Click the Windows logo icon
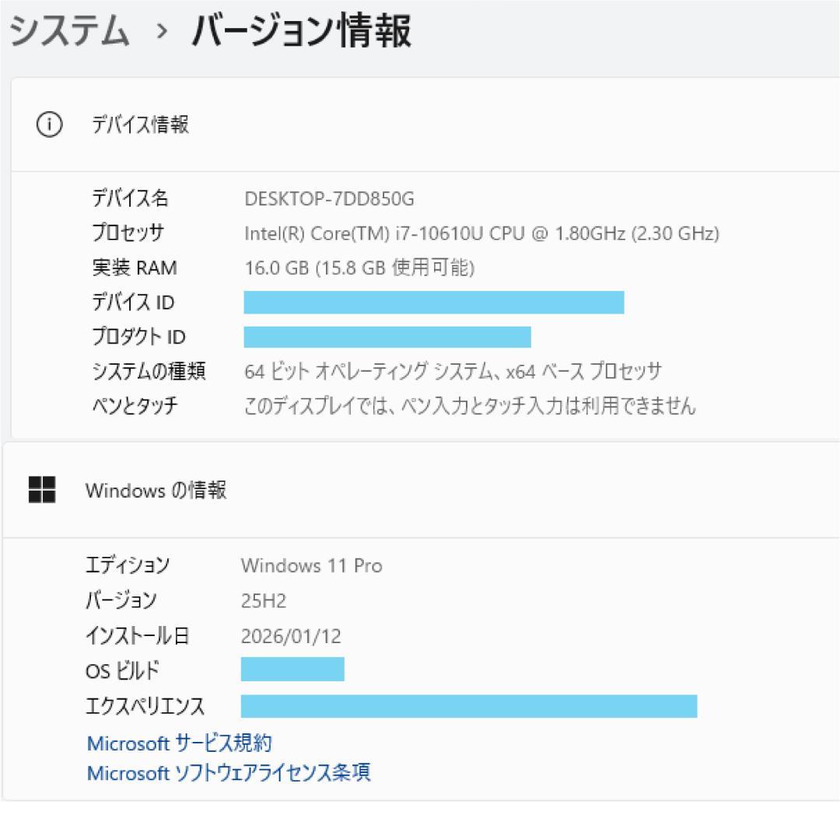This screenshot has width=840, height=815. tap(41, 491)
